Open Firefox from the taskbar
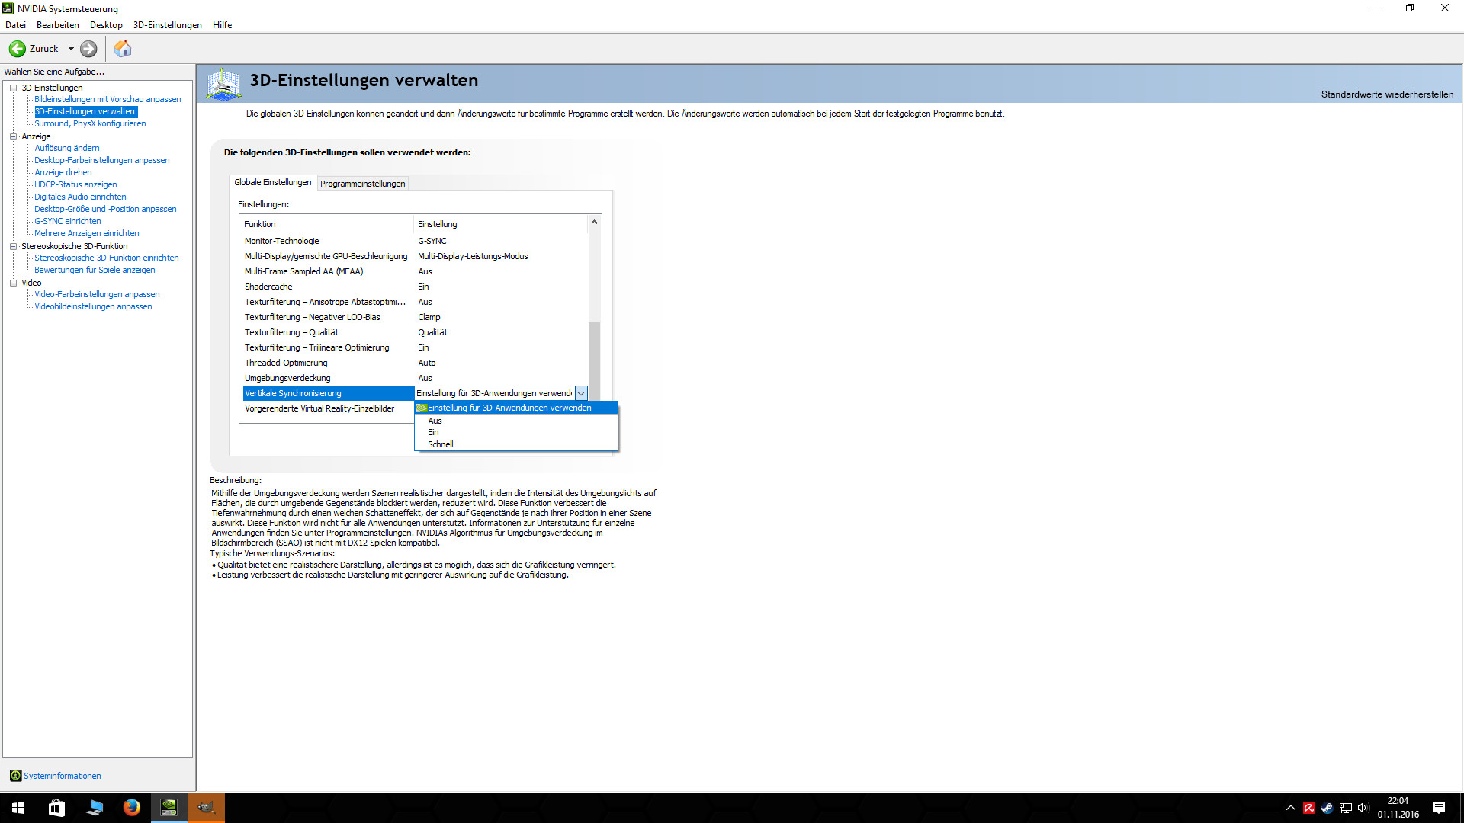 click(131, 807)
